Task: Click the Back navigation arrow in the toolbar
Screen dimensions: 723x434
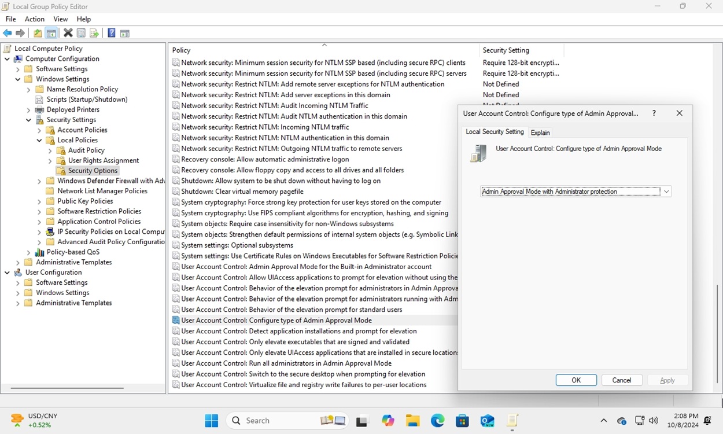Action: pyautogui.click(x=7, y=33)
